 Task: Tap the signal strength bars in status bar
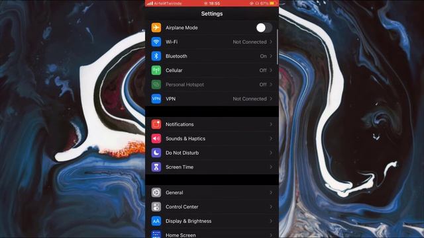coord(150,3)
